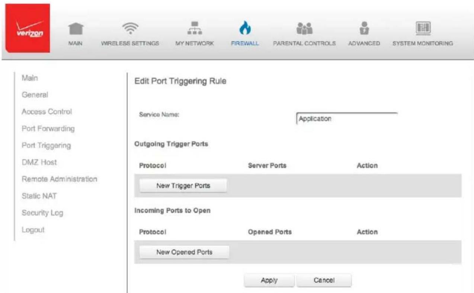Go to Main in the sidebar
This screenshot has height=293, width=474.
click(30, 78)
